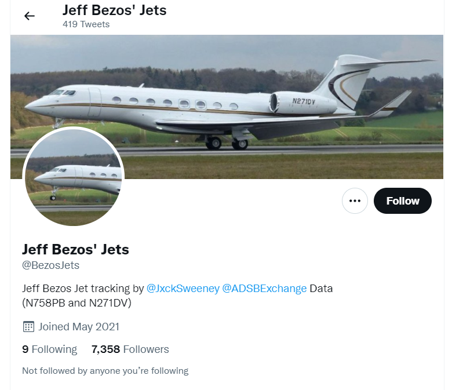
Task: Click the "(N758PB and N271DV)" bio line
Action: tap(76, 302)
